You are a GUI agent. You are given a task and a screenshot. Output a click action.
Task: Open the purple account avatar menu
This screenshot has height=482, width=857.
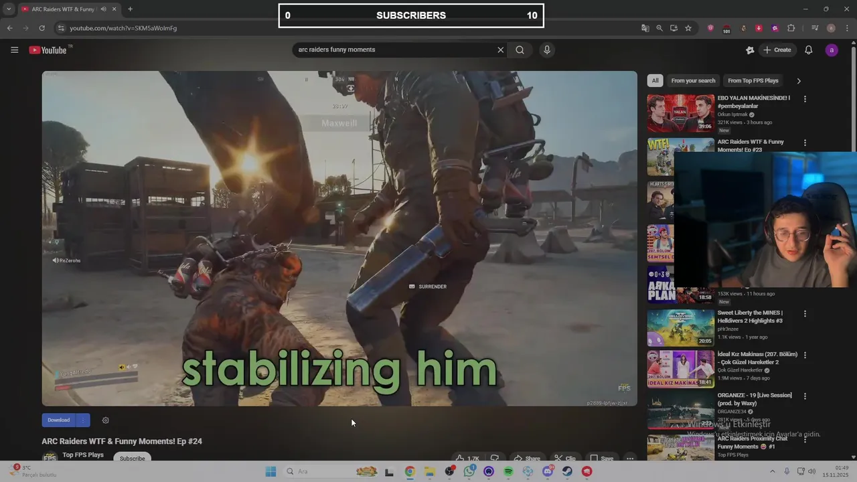(x=832, y=50)
